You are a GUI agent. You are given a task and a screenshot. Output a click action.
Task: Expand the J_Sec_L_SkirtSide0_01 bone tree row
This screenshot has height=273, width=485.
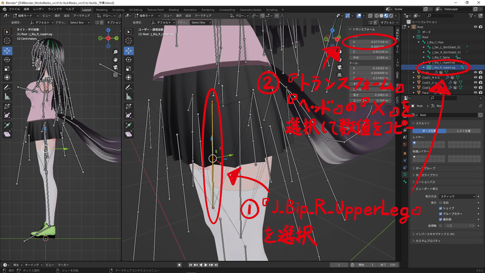424,47
